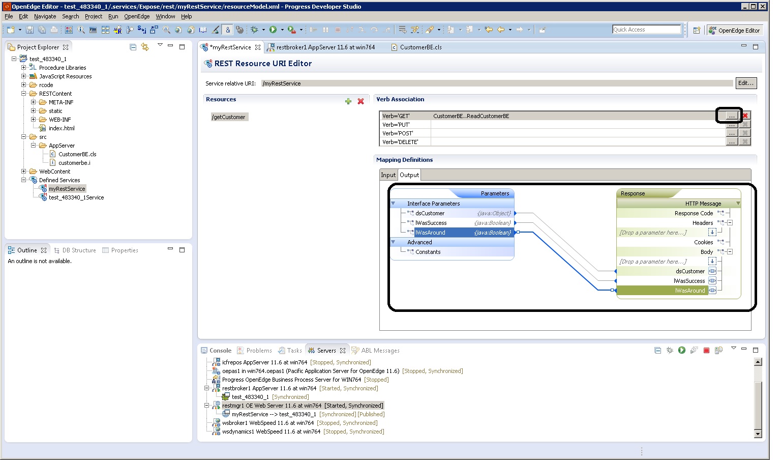Click Drop parameter arrow under Headers

point(712,233)
